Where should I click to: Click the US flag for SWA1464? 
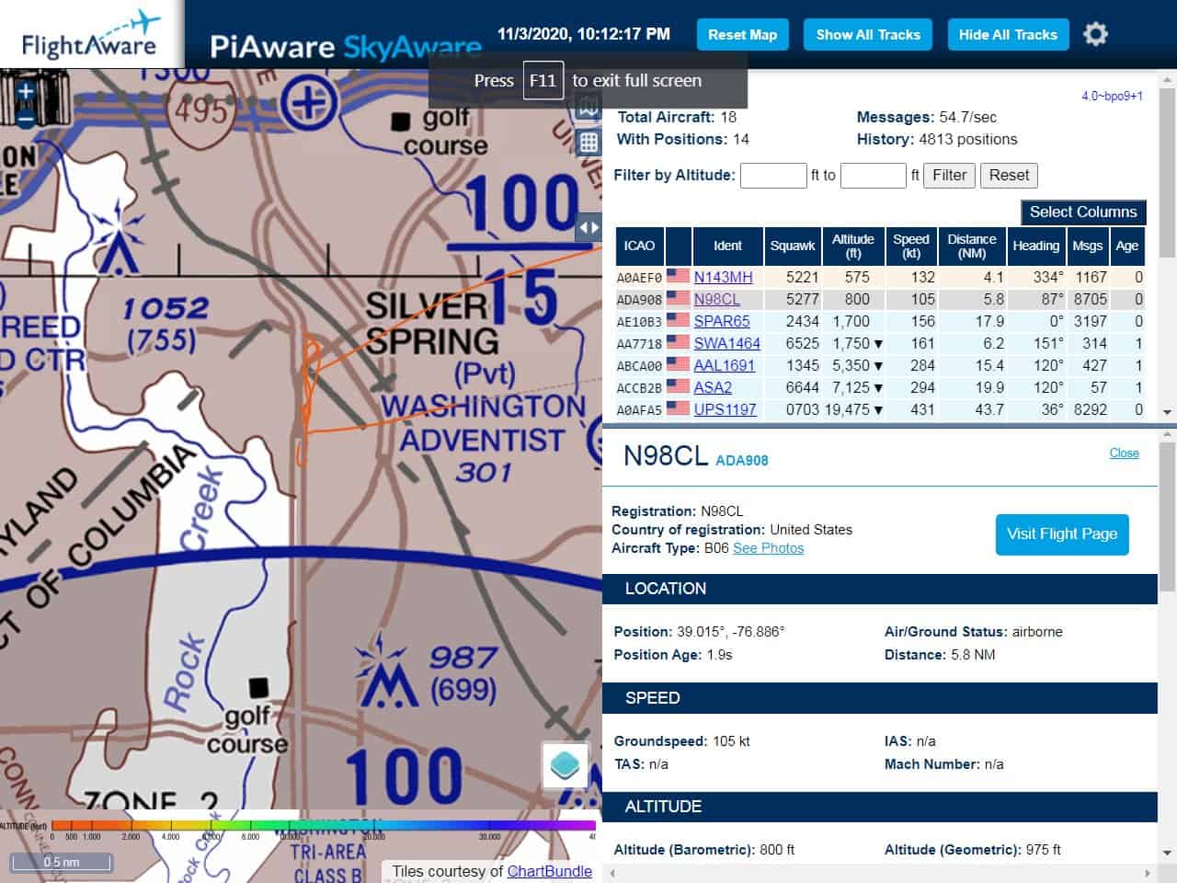coord(678,342)
